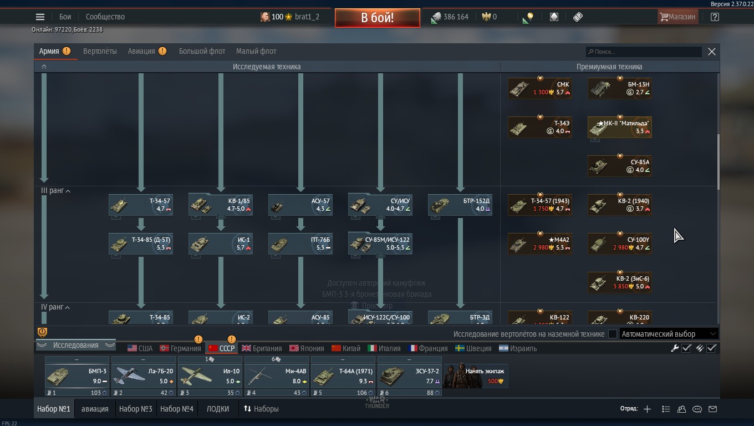Toggle helicopter research on ground vehicles checkbox
This screenshot has width=754, height=426.
click(613, 334)
